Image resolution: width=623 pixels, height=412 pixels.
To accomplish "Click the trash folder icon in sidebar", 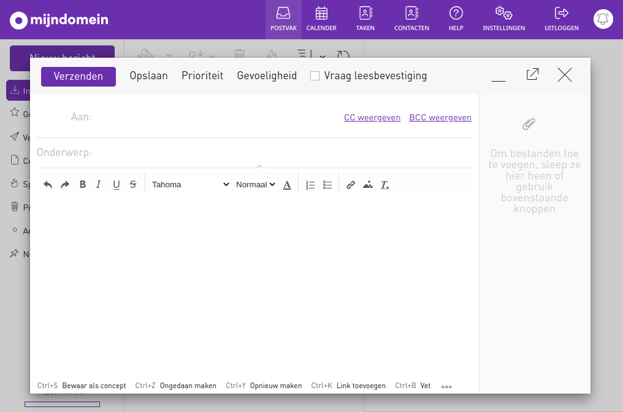I will coord(15,206).
